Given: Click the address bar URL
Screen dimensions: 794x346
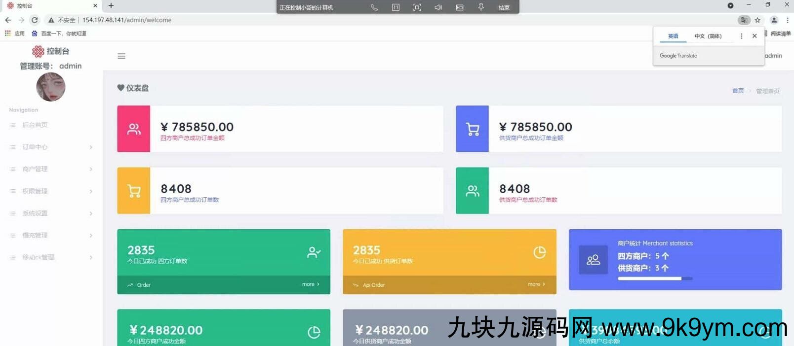Looking at the screenshot, I should pyautogui.click(x=127, y=20).
